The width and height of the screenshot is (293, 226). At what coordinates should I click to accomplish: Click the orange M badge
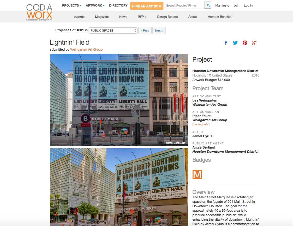[197, 174]
